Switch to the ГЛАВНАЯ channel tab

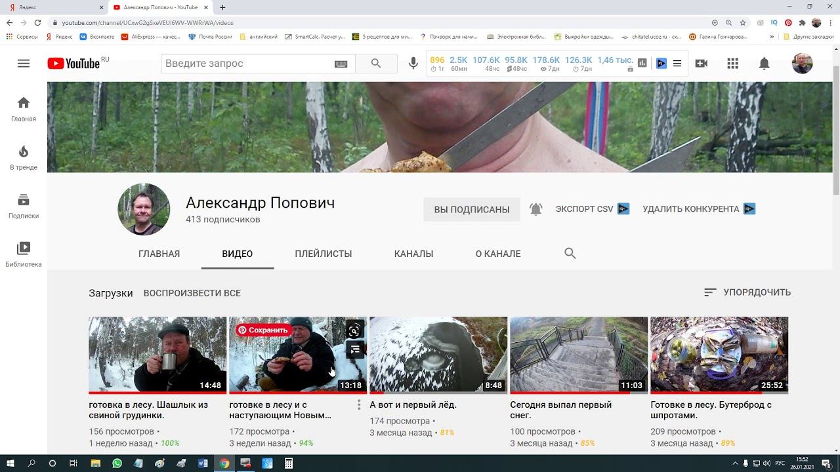click(159, 254)
